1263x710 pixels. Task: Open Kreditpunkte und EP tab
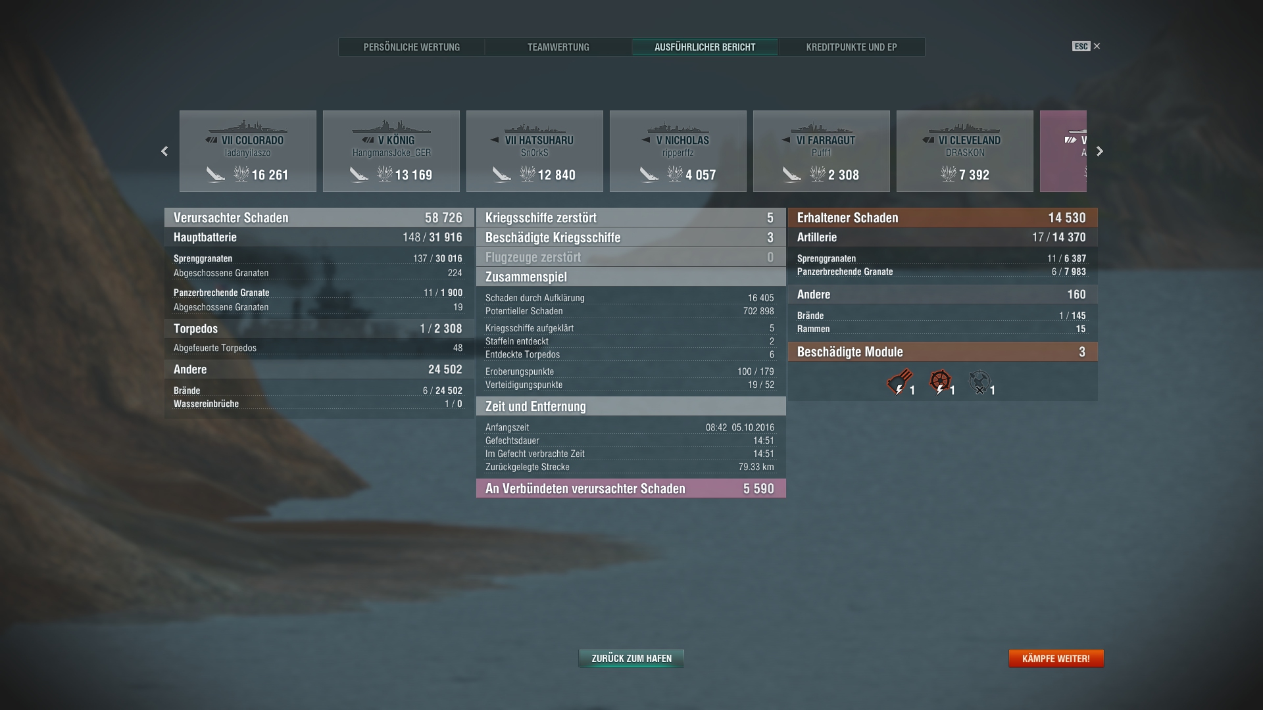pos(852,47)
